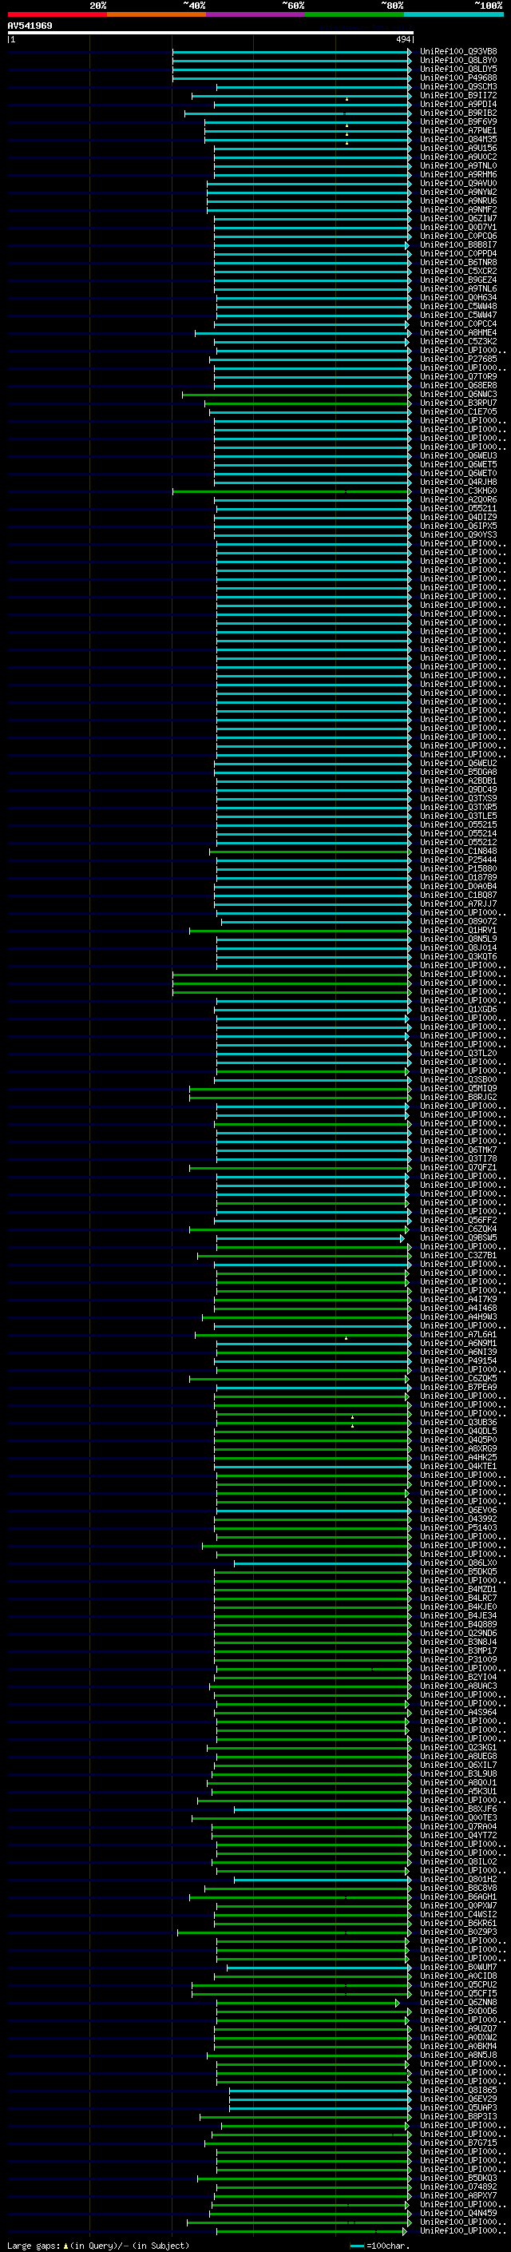Click the UniRef100_O89072 label
Screen dimensions: 511x2252
[458, 921]
